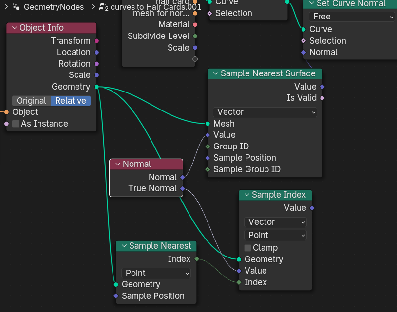This screenshot has height=312, width=397.
Task: Click the Rotation output socket on Object Info
Action: [96, 64]
